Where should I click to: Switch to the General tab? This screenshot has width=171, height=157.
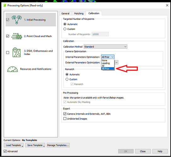click(65, 14)
